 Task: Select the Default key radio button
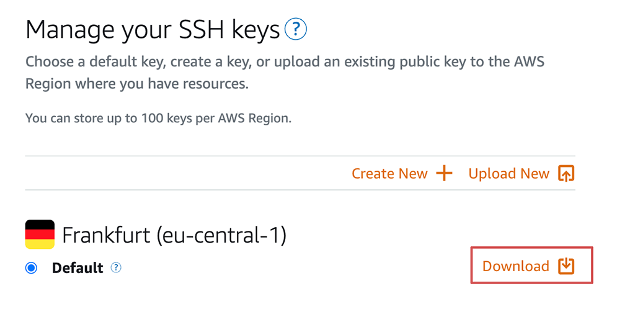click(31, 268)
